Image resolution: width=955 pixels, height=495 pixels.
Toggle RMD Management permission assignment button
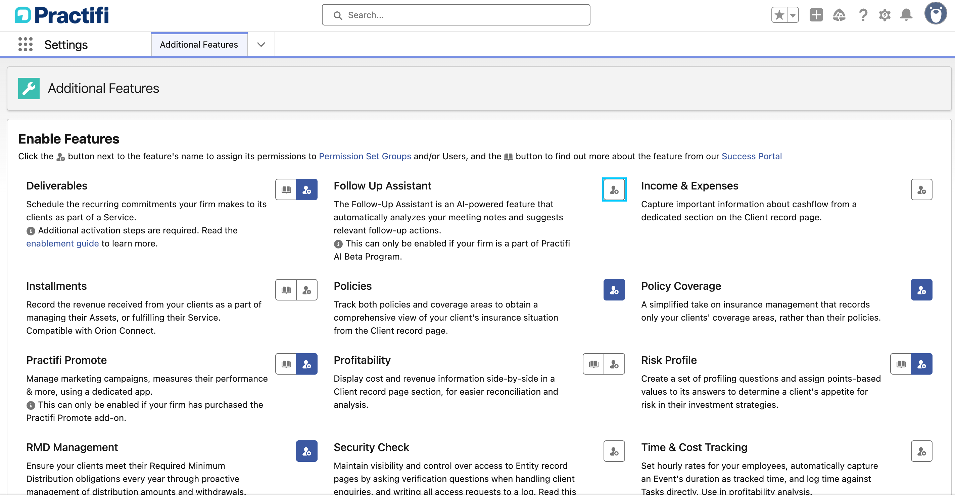pos(306,451)
